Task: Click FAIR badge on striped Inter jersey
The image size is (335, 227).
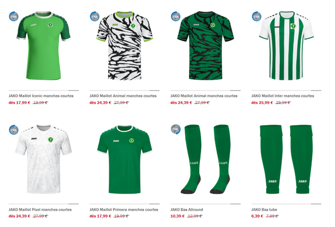Action: pos(257,16)
